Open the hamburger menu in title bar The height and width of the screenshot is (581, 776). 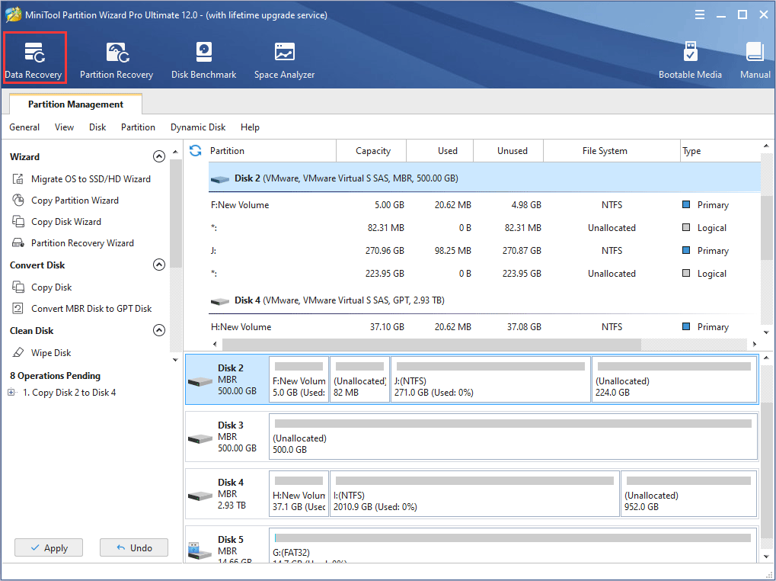(x=699, y=15)
